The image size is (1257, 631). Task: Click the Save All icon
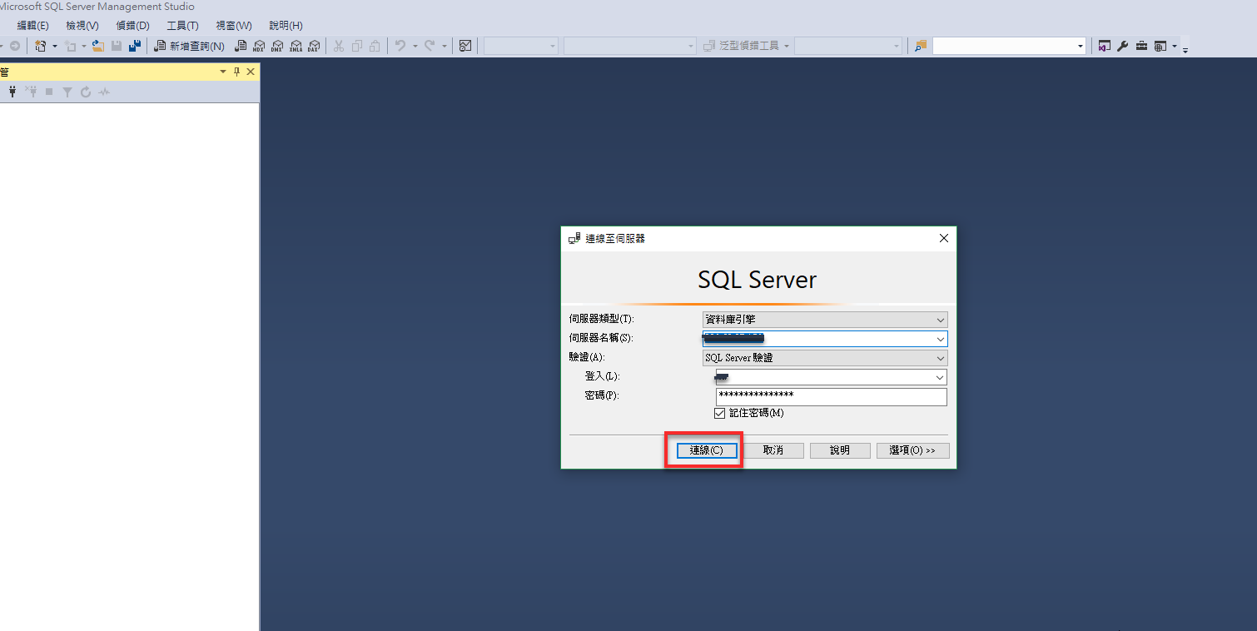pyautogui.click(x=135, y=46)
